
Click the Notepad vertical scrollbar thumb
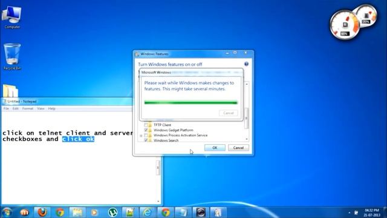pyautogui.click(x=158, y=168)
